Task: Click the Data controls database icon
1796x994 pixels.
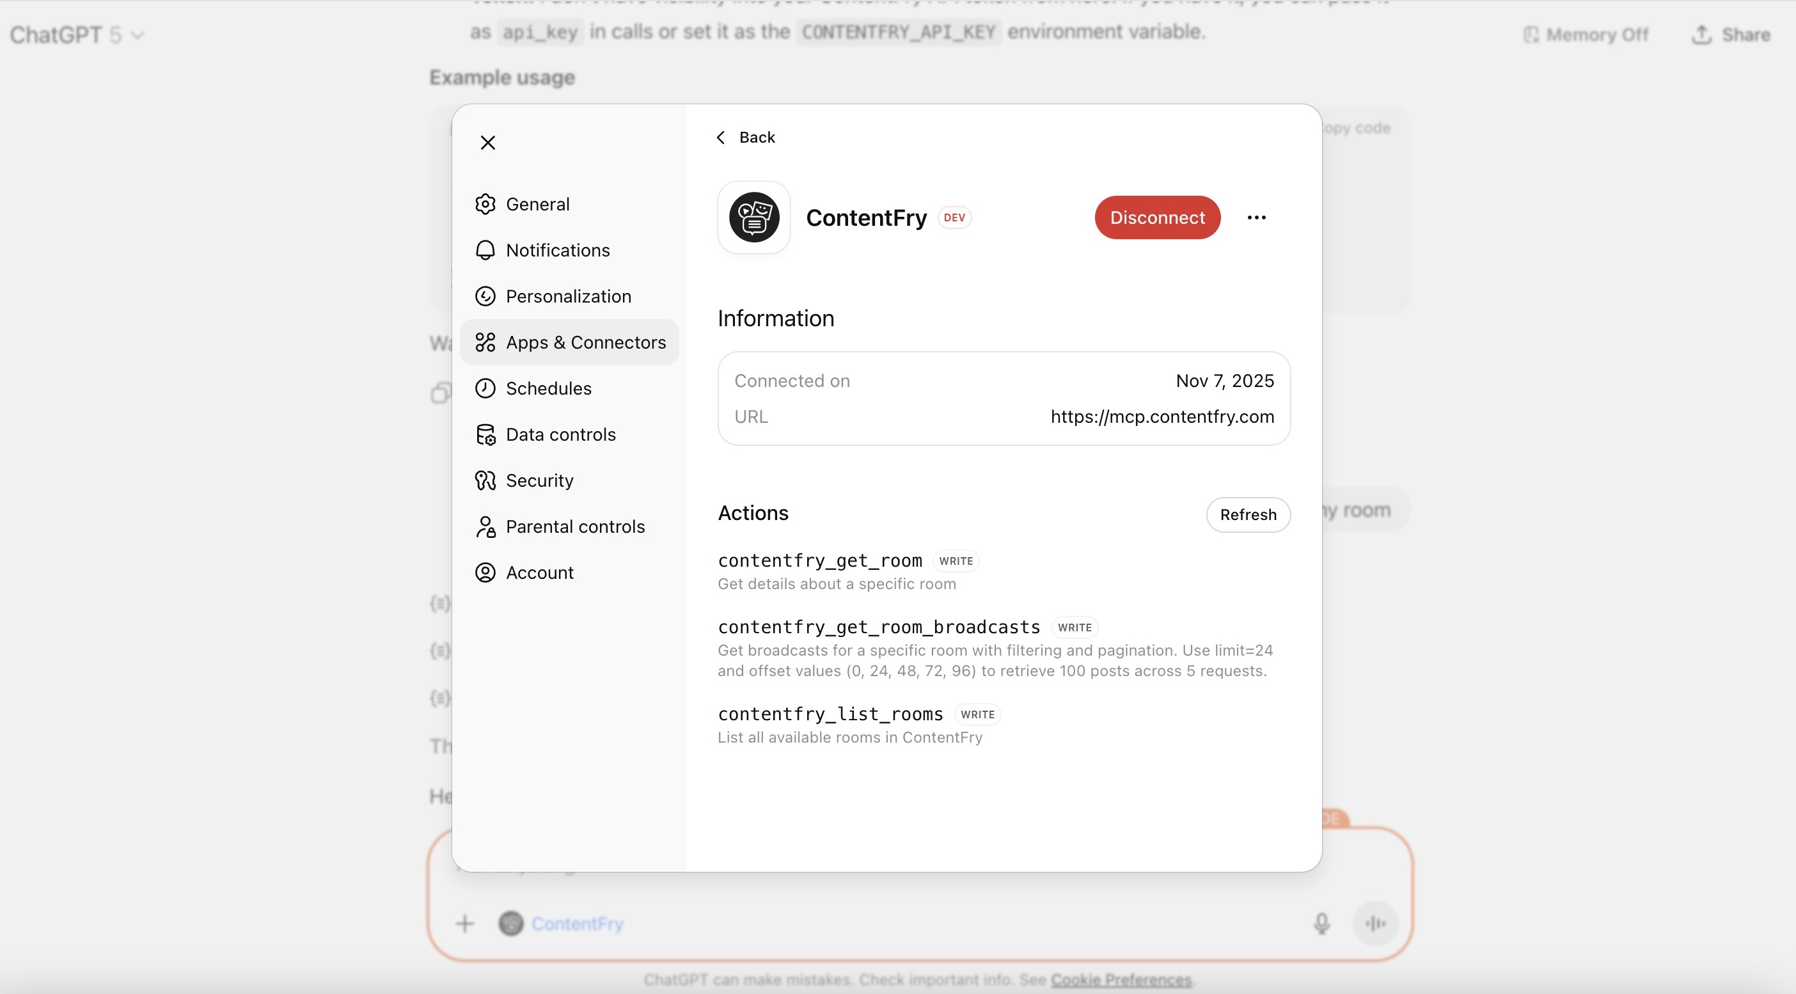Action: coord(485,434)
